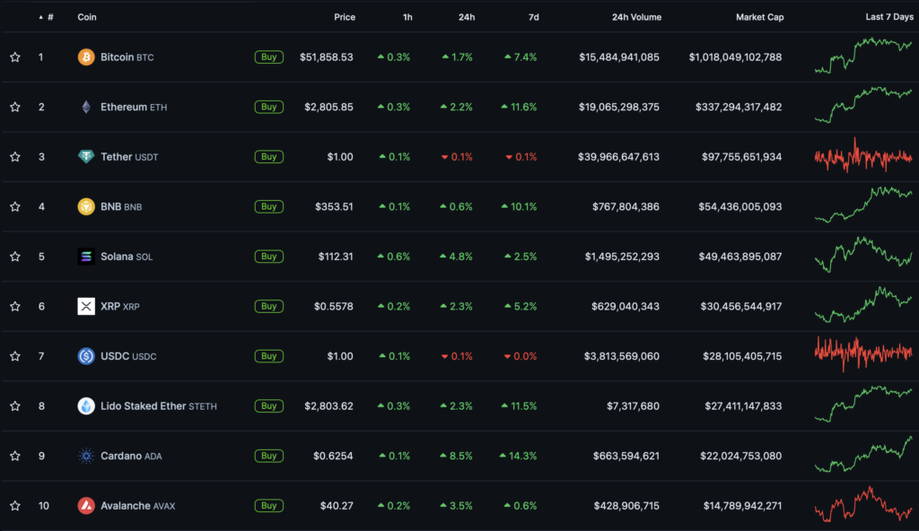Sort by rank using the # column header
Screen dimensions: 919x531
pyautogui.click(x=49, y=17)
